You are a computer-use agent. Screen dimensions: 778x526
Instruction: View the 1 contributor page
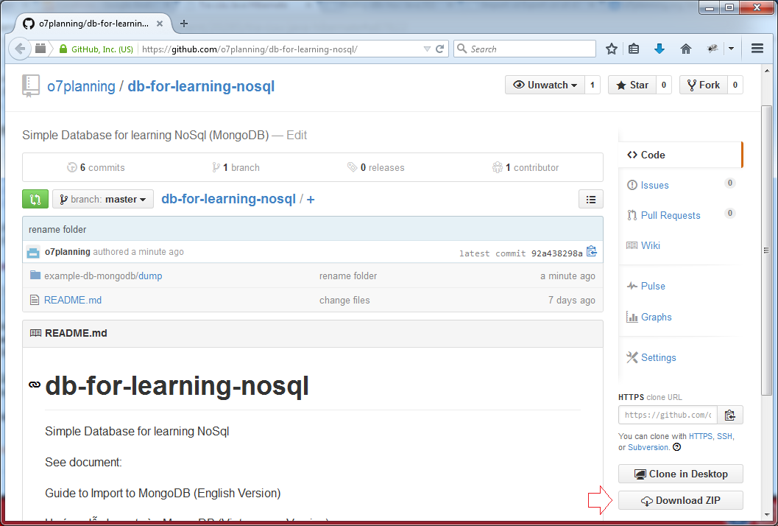click(x=526, y=167)
